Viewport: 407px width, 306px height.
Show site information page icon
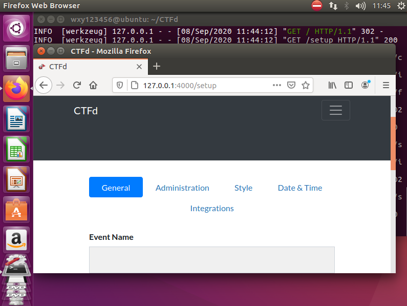point(135,85)
